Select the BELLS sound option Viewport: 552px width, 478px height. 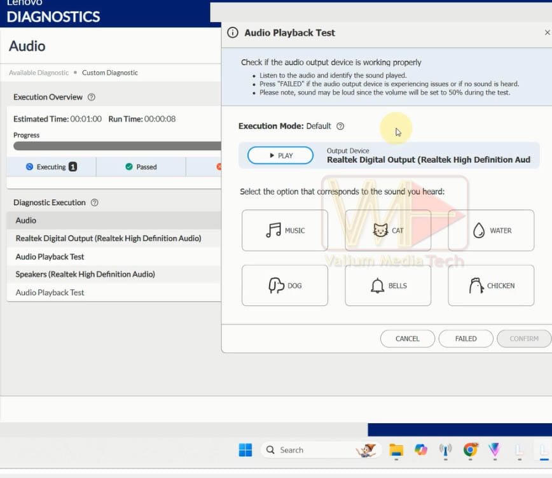pyautogui.click(x=388, y=285)
